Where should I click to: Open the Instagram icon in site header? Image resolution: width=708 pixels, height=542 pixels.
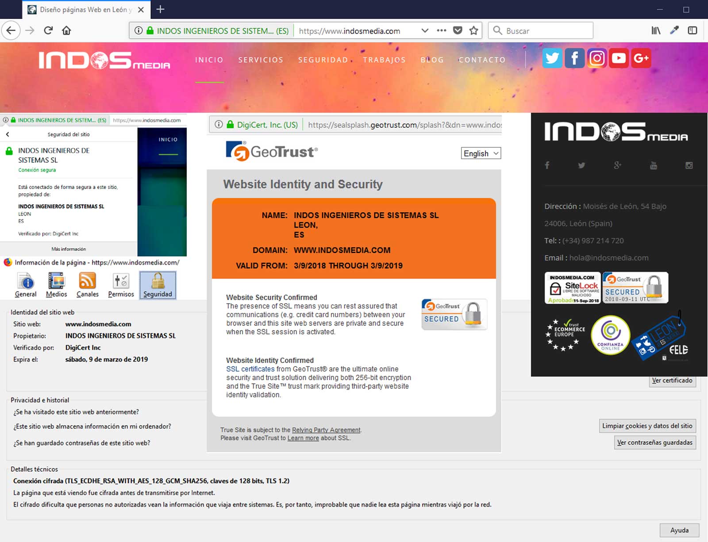(596, 58)
